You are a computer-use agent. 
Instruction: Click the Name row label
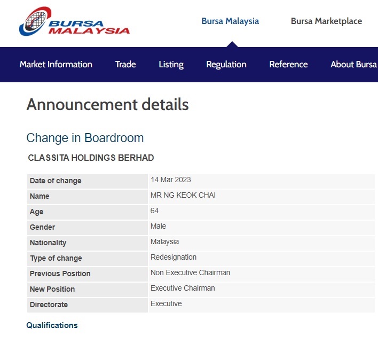pyautogui.click(x=40, y=196)
